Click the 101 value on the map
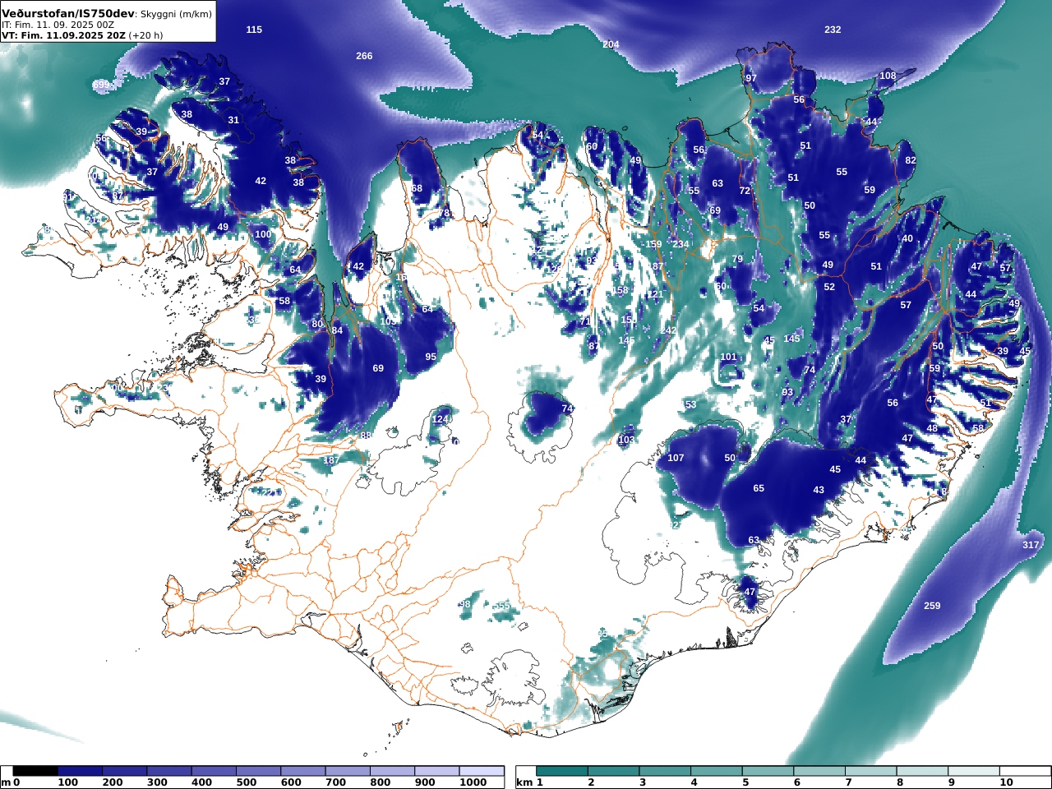The height and width of the screenshot is (789, 1052). click(728, 357)
